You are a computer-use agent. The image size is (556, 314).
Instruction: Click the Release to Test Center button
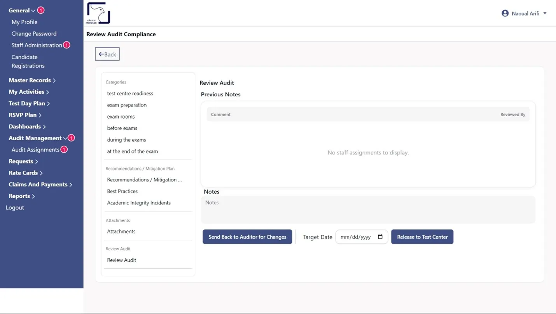click(x=422, y=237)
